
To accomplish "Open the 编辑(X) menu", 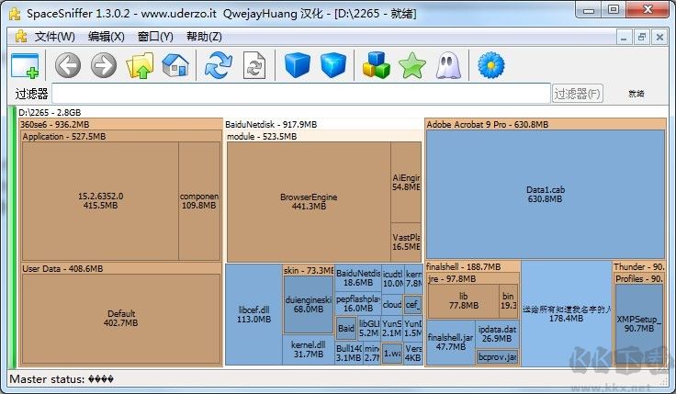I will 106,37.
